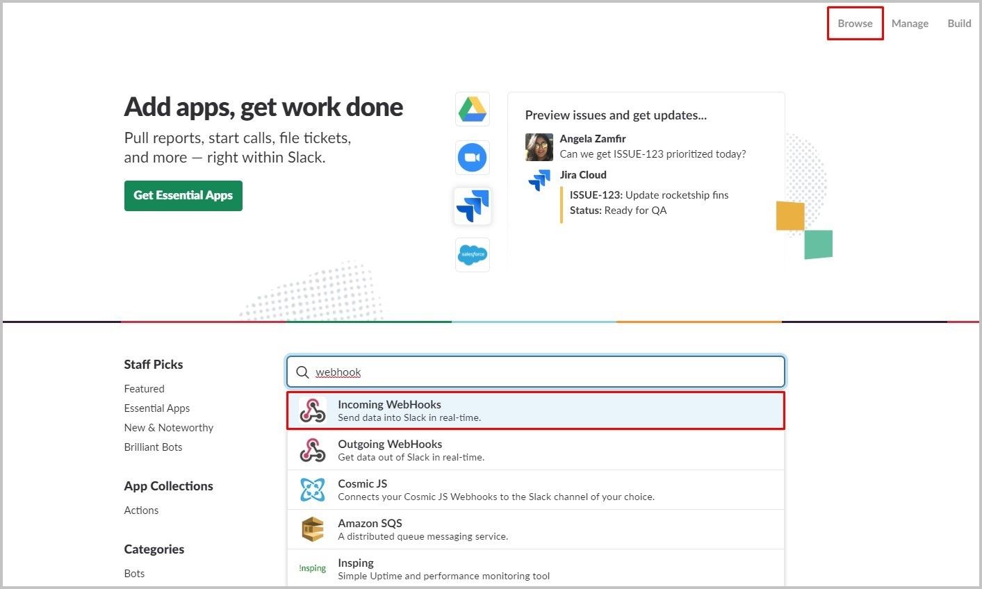Select the Salesforce app icon
Viewport: 982px width, 589px height.
click(x=473, y=255)
